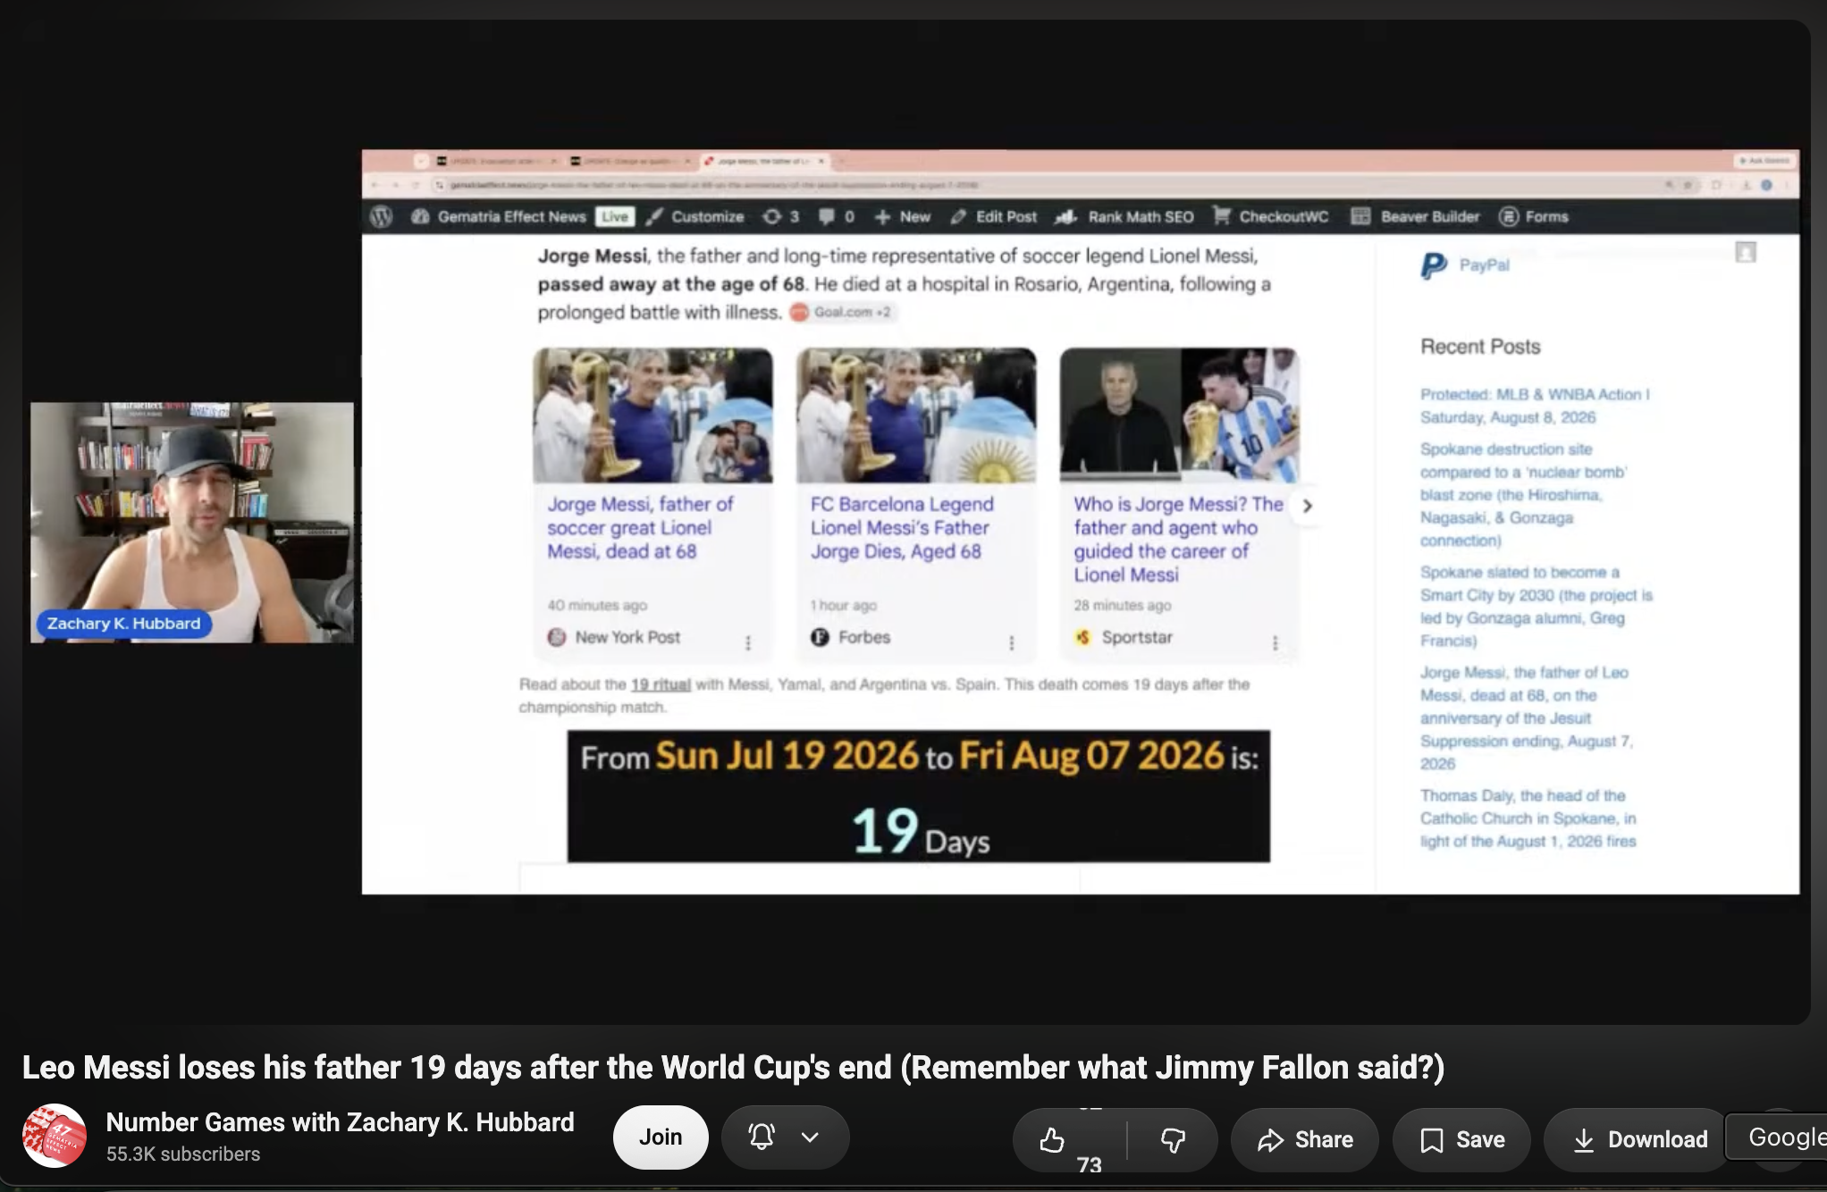The width and height of the screenshot is (1827, 1192).
Task: Click the comments bubble showing 0
Action: (837, 216)
